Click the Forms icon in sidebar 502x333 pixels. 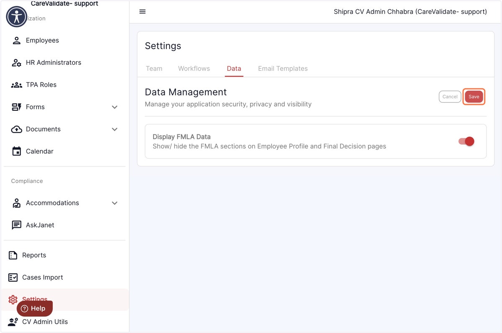pyautogui.click(x=16, y=107)
